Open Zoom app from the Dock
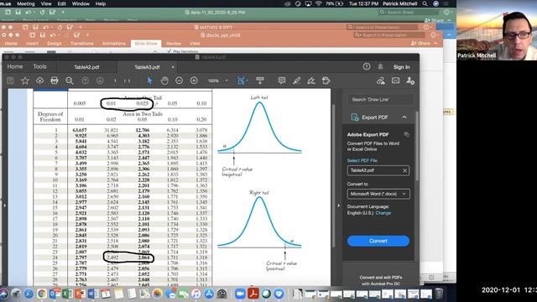 pos(240,294)
